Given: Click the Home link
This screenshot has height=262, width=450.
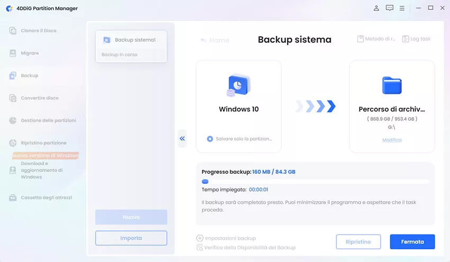Looking at the screenshot, I should pos(219,40).
